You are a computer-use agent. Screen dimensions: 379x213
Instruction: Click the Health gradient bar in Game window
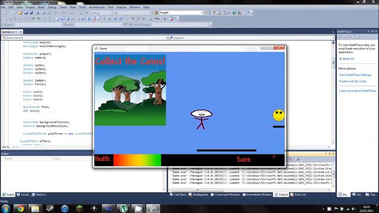point(137,160)
